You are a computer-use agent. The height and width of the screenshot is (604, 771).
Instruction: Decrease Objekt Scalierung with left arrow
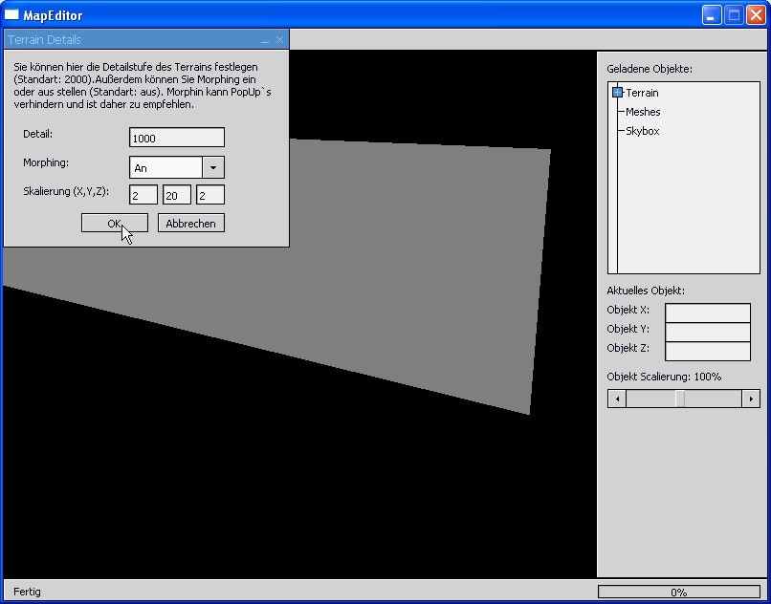coord(617,399)
